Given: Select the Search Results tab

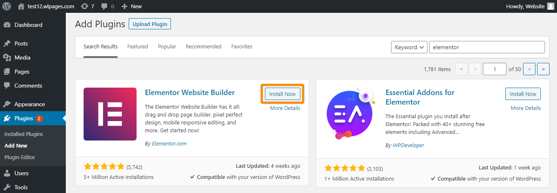Looking at the screenshot, I should [x=101, y=47].
